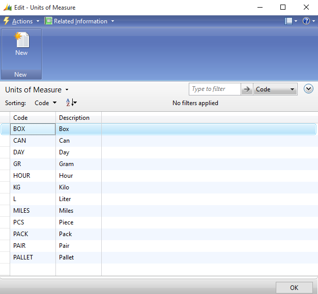This screenshot has width=318, height=294.
Task: Close the Units of Measure window
Action: tap(306, 8)
